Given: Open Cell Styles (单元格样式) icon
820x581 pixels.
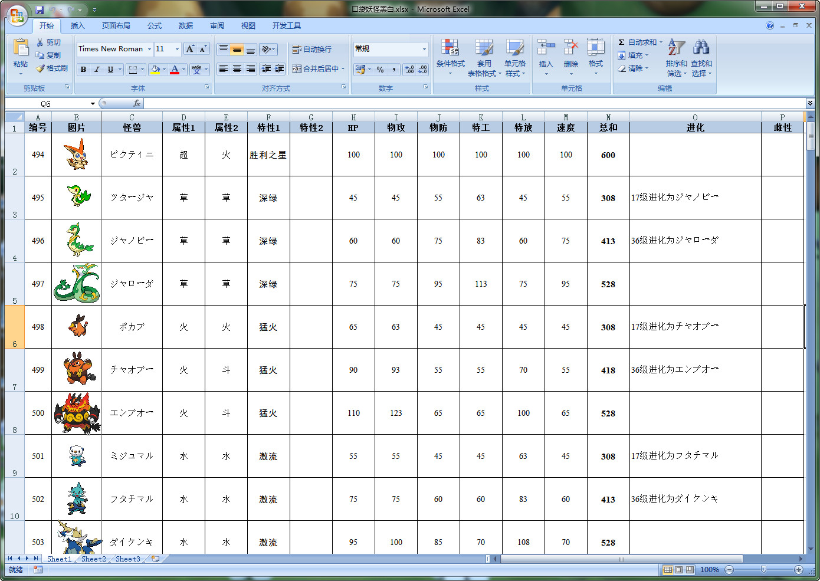Looking at the screenshot, I should [x=515, y=48].
